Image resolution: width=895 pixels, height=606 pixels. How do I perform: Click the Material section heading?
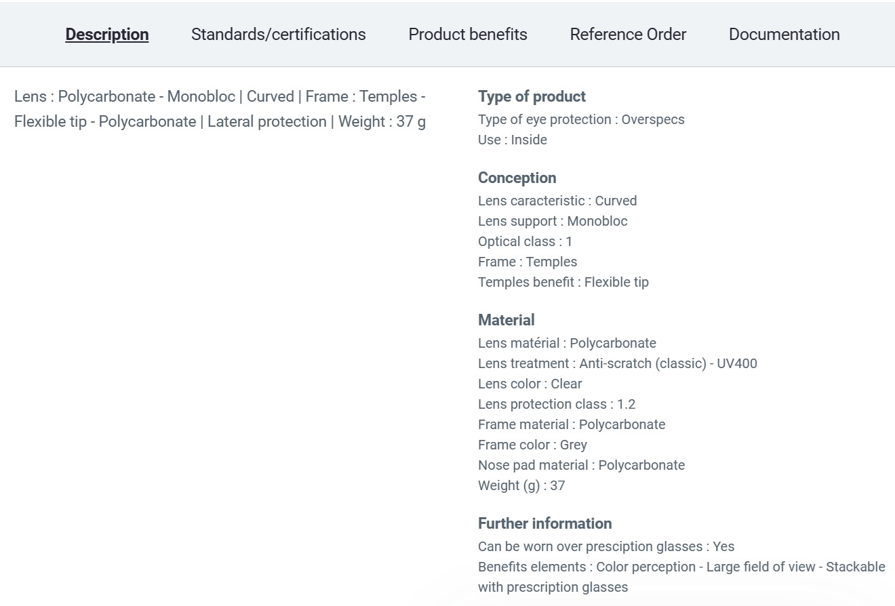(506, 320)
